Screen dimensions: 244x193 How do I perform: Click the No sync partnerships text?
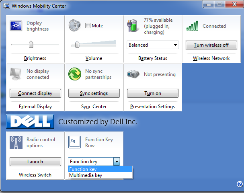pos(98,74)
